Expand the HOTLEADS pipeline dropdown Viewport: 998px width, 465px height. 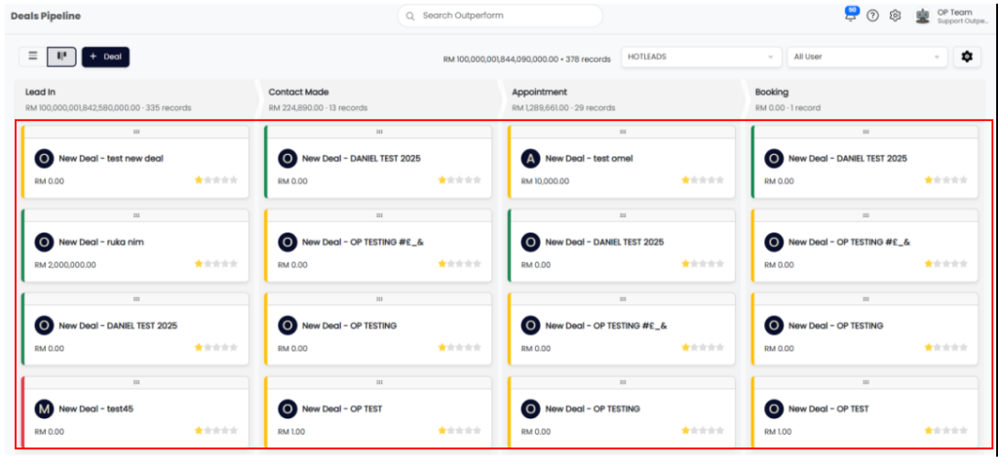(x=701, y=57)
